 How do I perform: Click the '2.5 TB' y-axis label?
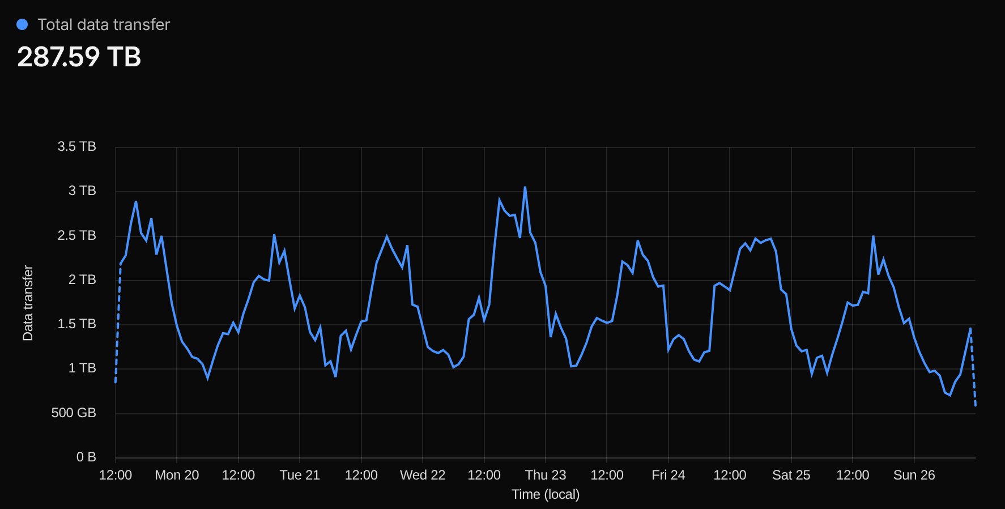(76, 235)
